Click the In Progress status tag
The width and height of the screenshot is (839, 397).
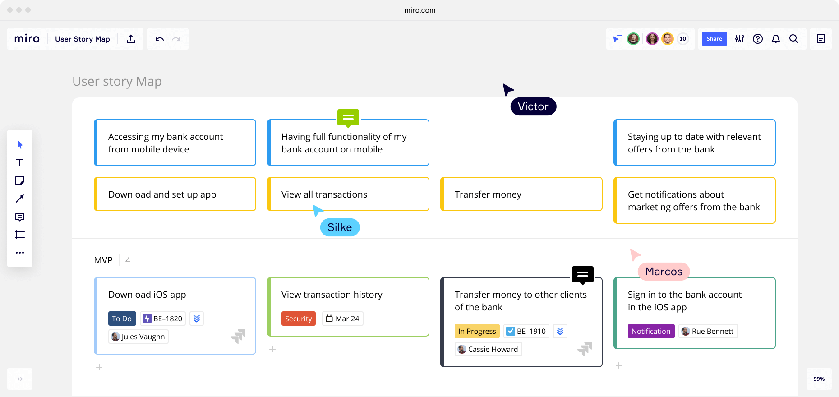pyautogui.click(x=477, y=331)
